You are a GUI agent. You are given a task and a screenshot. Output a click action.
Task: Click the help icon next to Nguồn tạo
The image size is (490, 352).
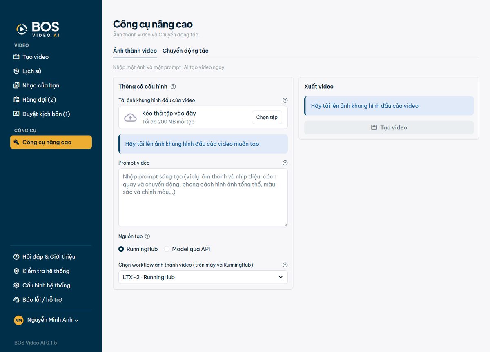[147, 236]
